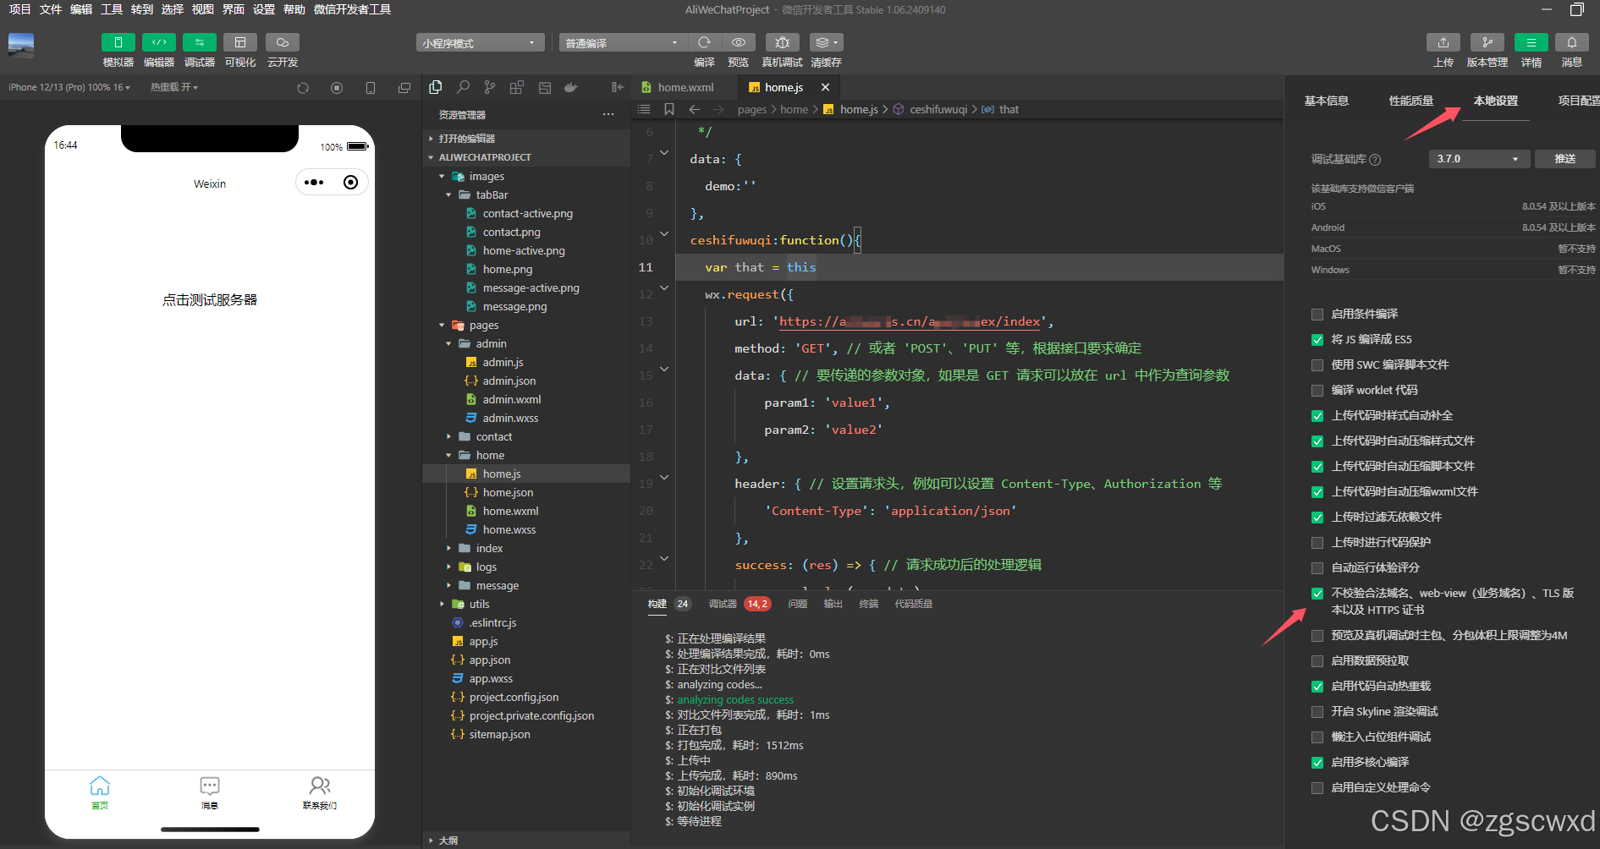Open project.config.json file

(x=514, y=698)
